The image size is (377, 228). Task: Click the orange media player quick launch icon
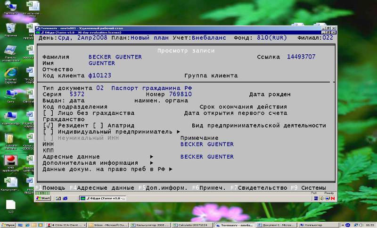pyautogui.click(x=41, y=225)
